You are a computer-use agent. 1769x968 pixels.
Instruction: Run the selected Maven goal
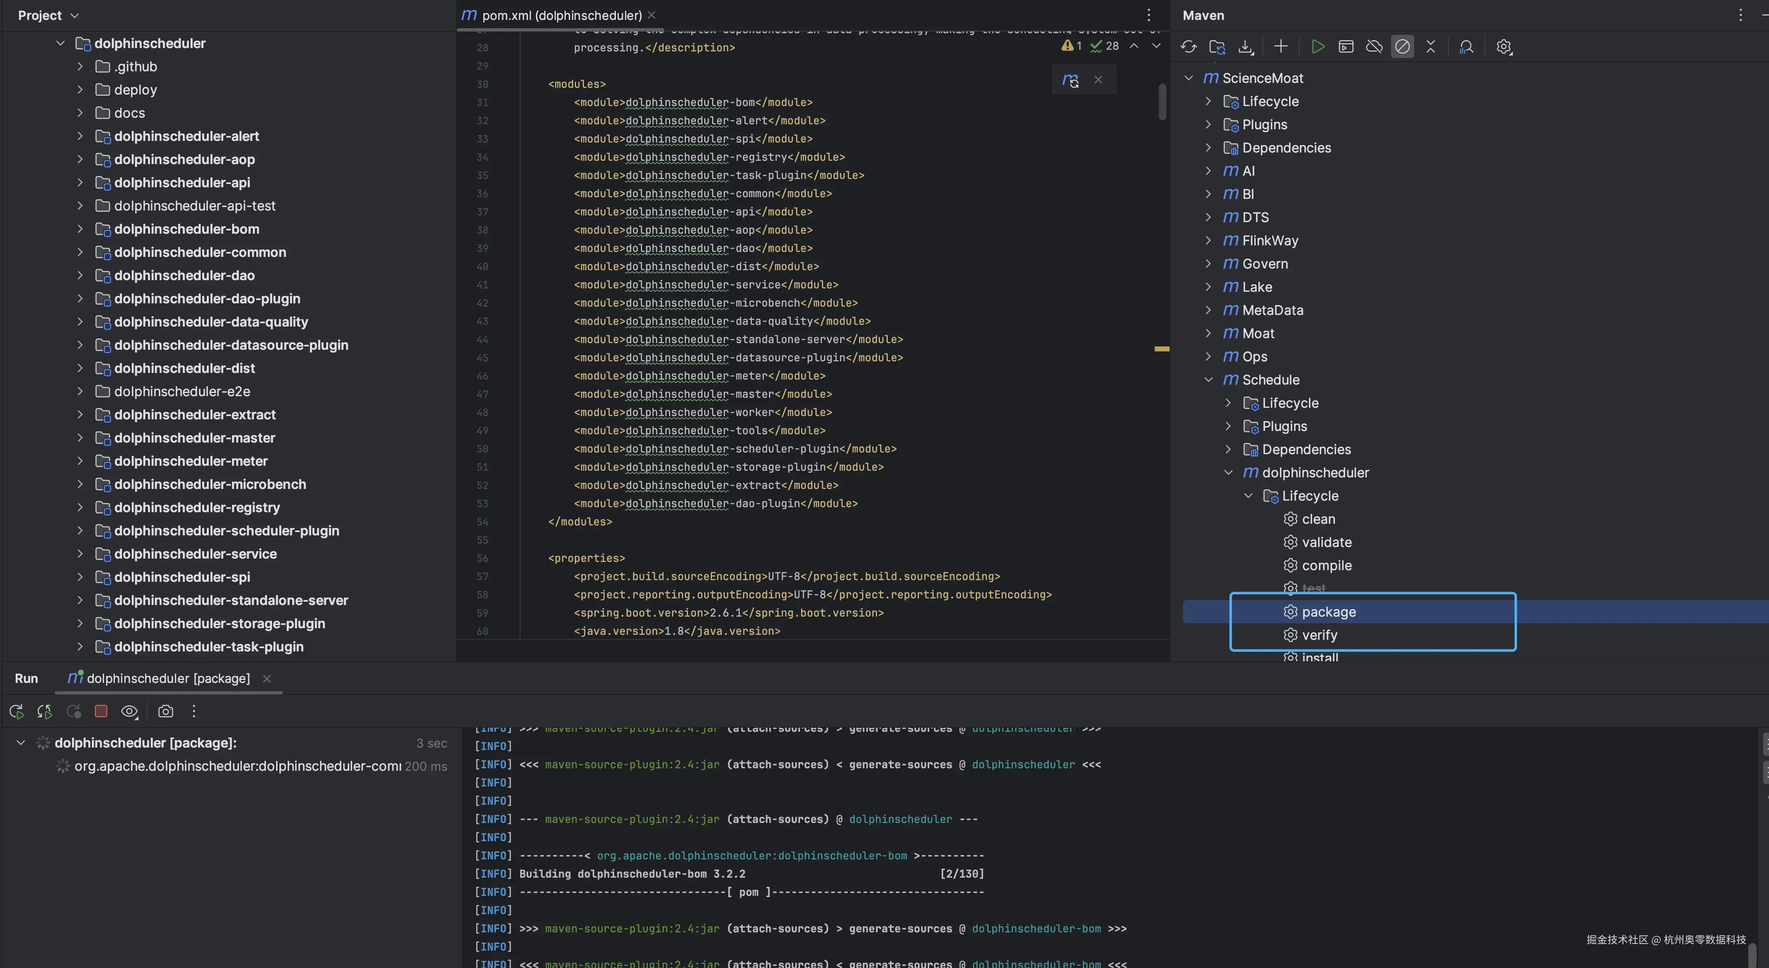pos(1317,47)
